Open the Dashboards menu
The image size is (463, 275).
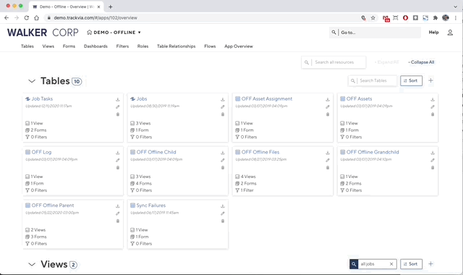pyautogui.click(x=95, y=46)
